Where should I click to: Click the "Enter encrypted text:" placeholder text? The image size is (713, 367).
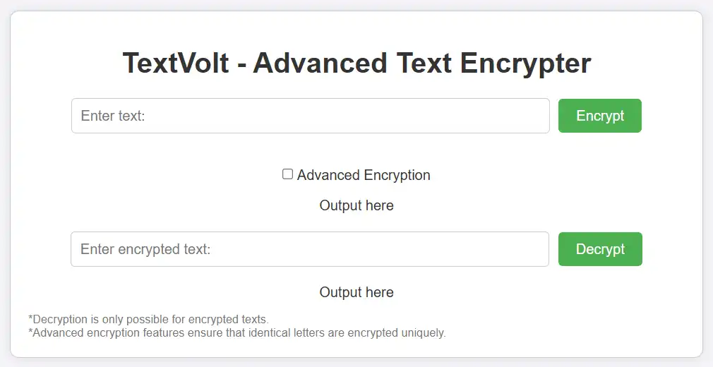pyautogui.click(x=145, y=249)
